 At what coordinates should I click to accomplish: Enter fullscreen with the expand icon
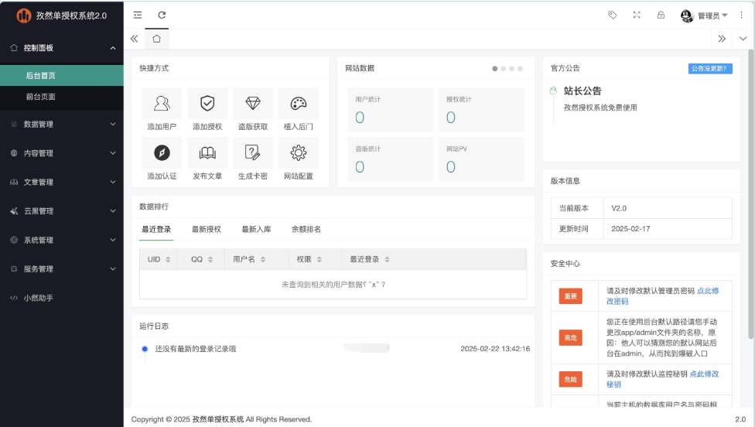click(637, 15)
